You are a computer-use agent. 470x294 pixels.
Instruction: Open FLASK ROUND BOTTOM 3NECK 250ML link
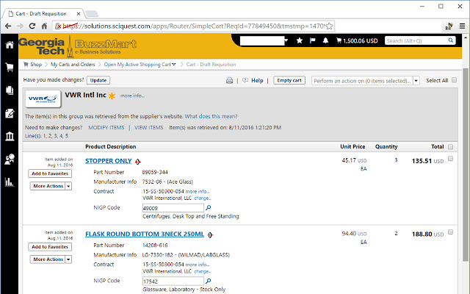[145, 234]
